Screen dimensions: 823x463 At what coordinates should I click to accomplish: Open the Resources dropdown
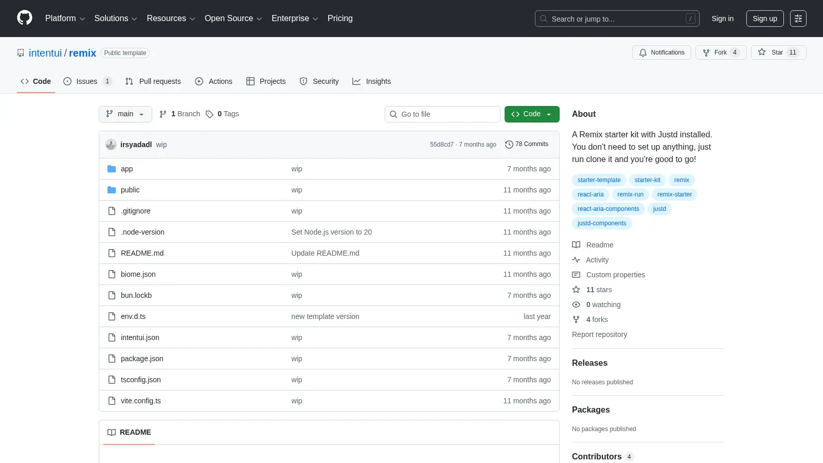171,19
